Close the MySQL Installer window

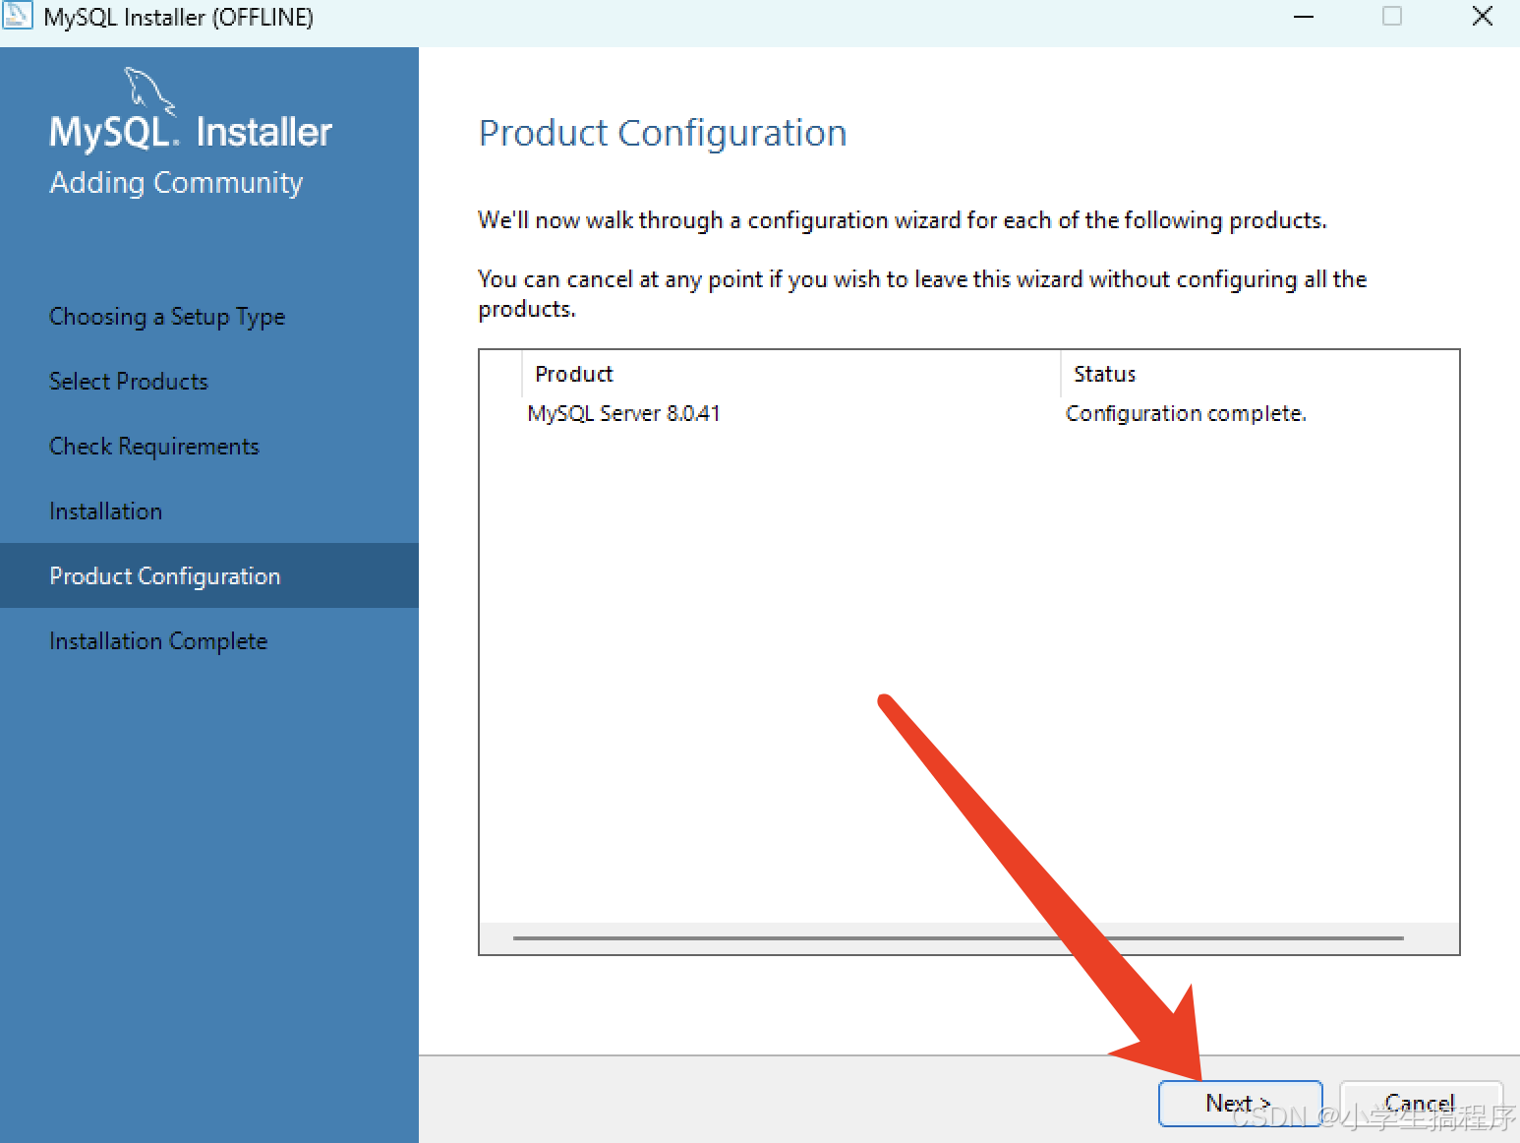(1482, 17)
